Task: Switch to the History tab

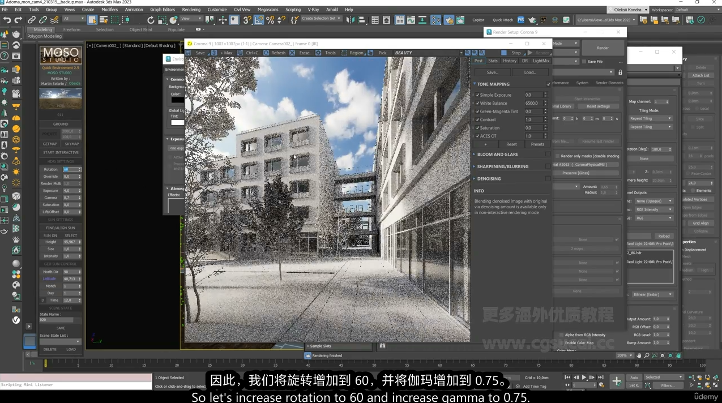Action: 510,61
